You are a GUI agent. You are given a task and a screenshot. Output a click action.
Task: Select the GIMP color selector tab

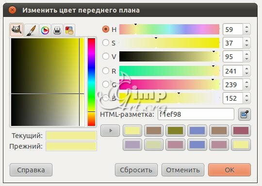coord(16,30)
